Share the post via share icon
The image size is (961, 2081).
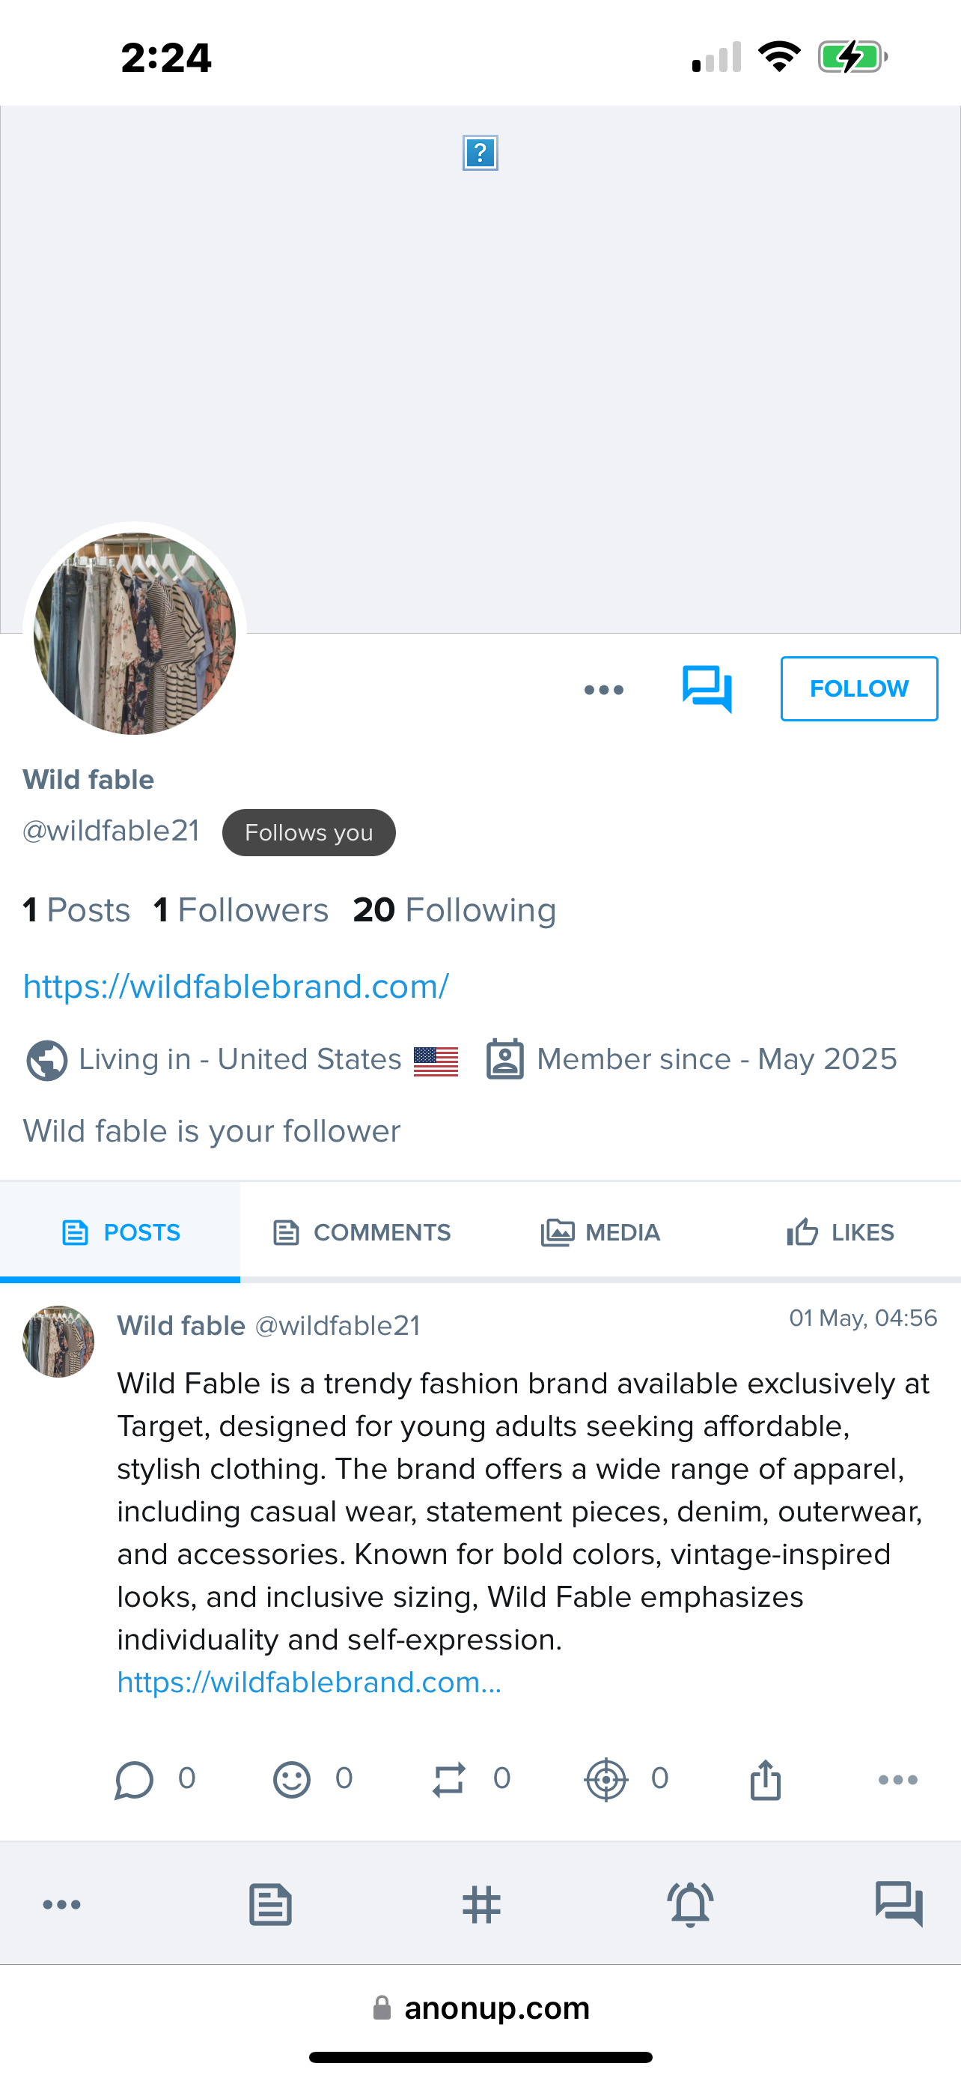click(x=765, y=1780)
